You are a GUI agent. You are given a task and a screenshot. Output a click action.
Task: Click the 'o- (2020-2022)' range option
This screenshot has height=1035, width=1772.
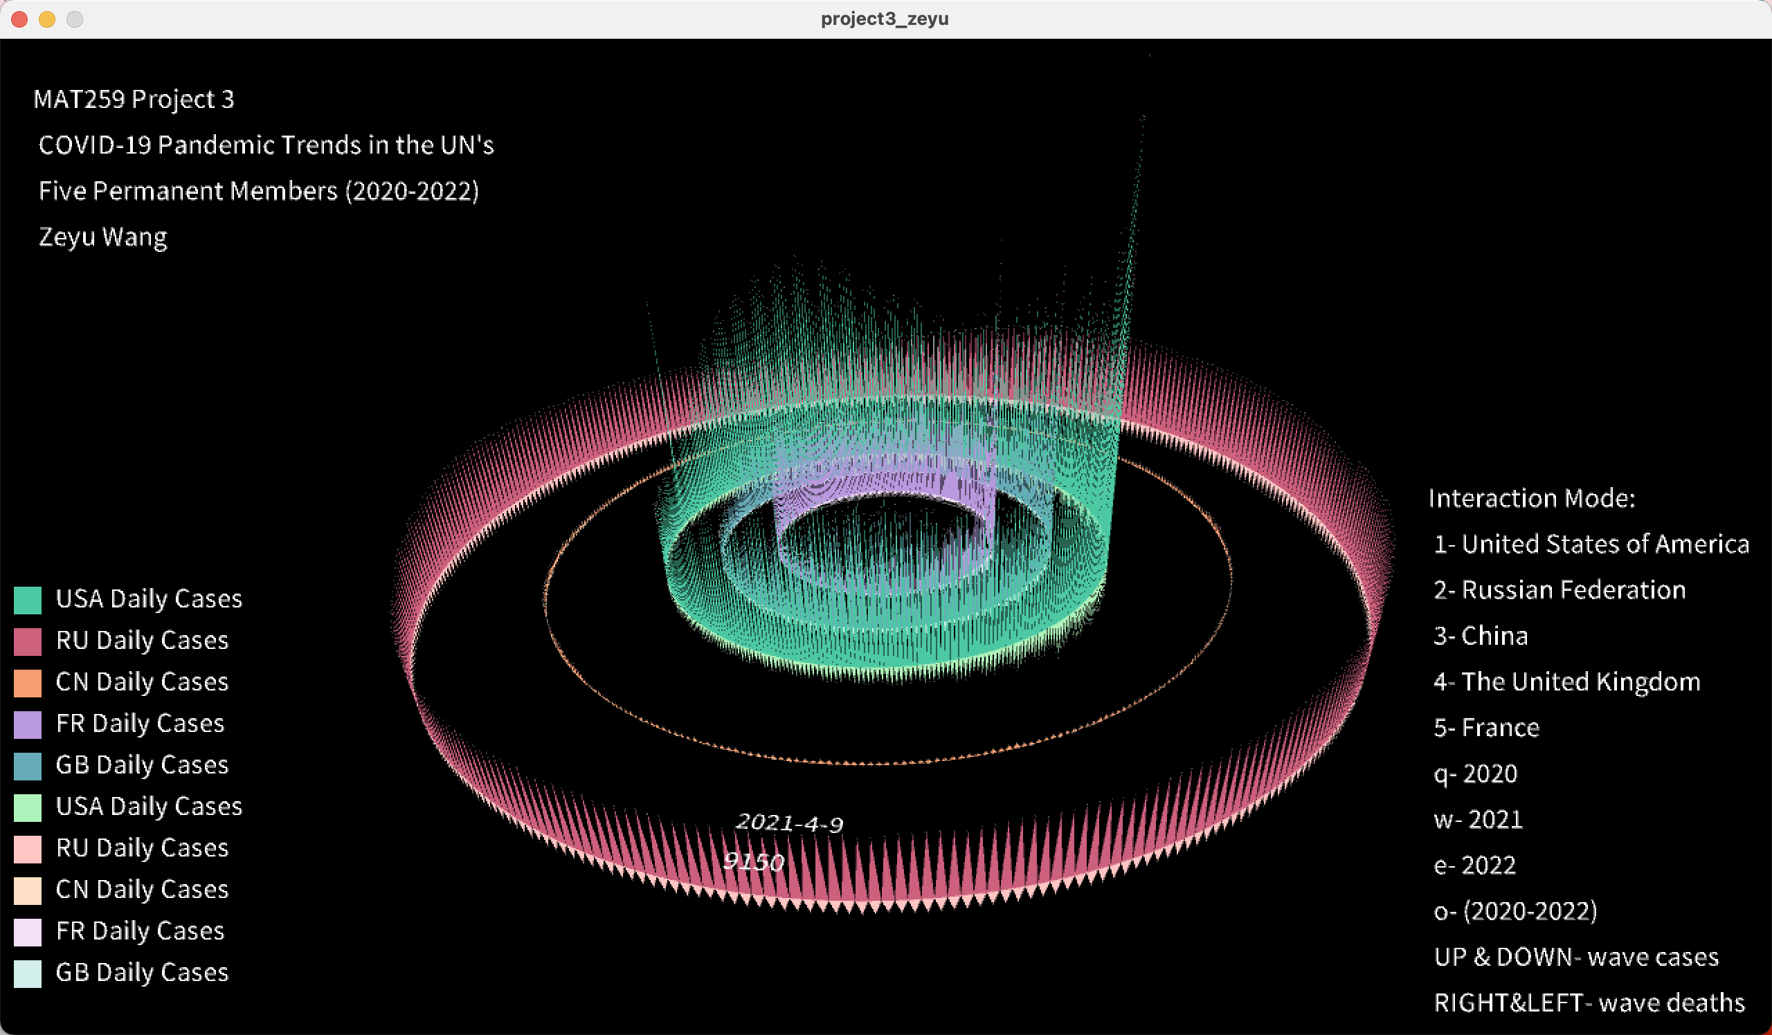[x=1515, y=911]
